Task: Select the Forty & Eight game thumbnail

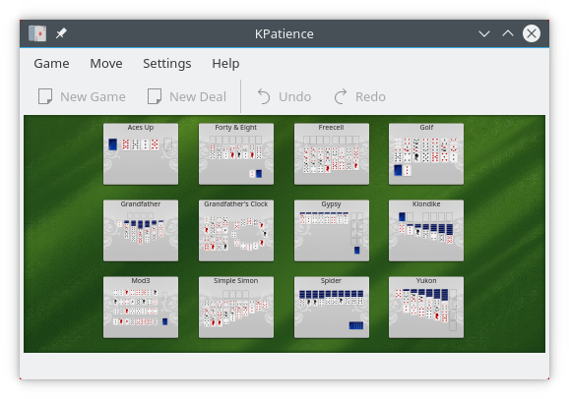Action: coord(236,154)
